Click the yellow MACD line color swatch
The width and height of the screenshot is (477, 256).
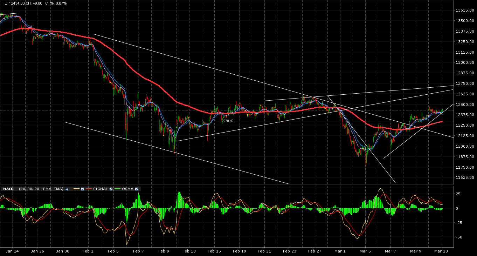pos(77,189)
